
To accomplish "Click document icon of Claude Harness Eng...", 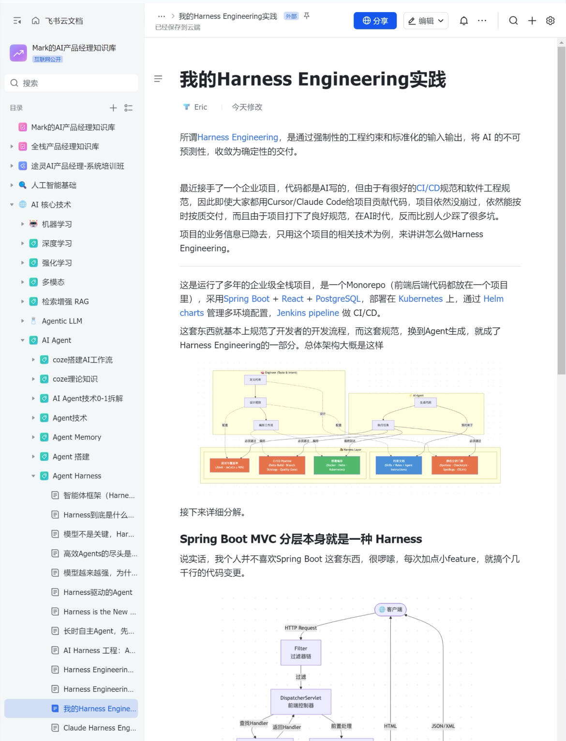I will pos(55,727).
